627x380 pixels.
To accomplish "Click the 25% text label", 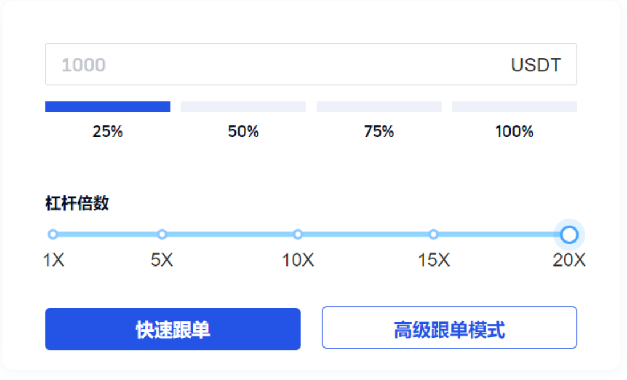I will pos(107,132).
